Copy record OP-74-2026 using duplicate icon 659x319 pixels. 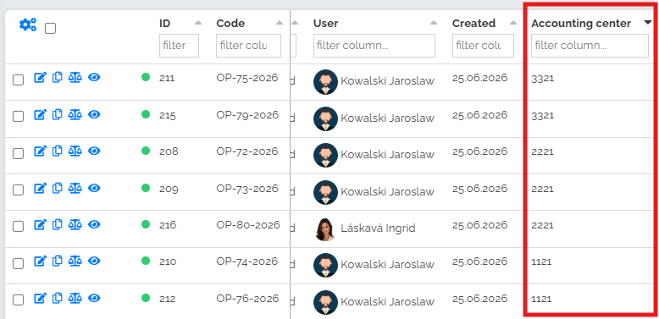[x=57, y=261]
